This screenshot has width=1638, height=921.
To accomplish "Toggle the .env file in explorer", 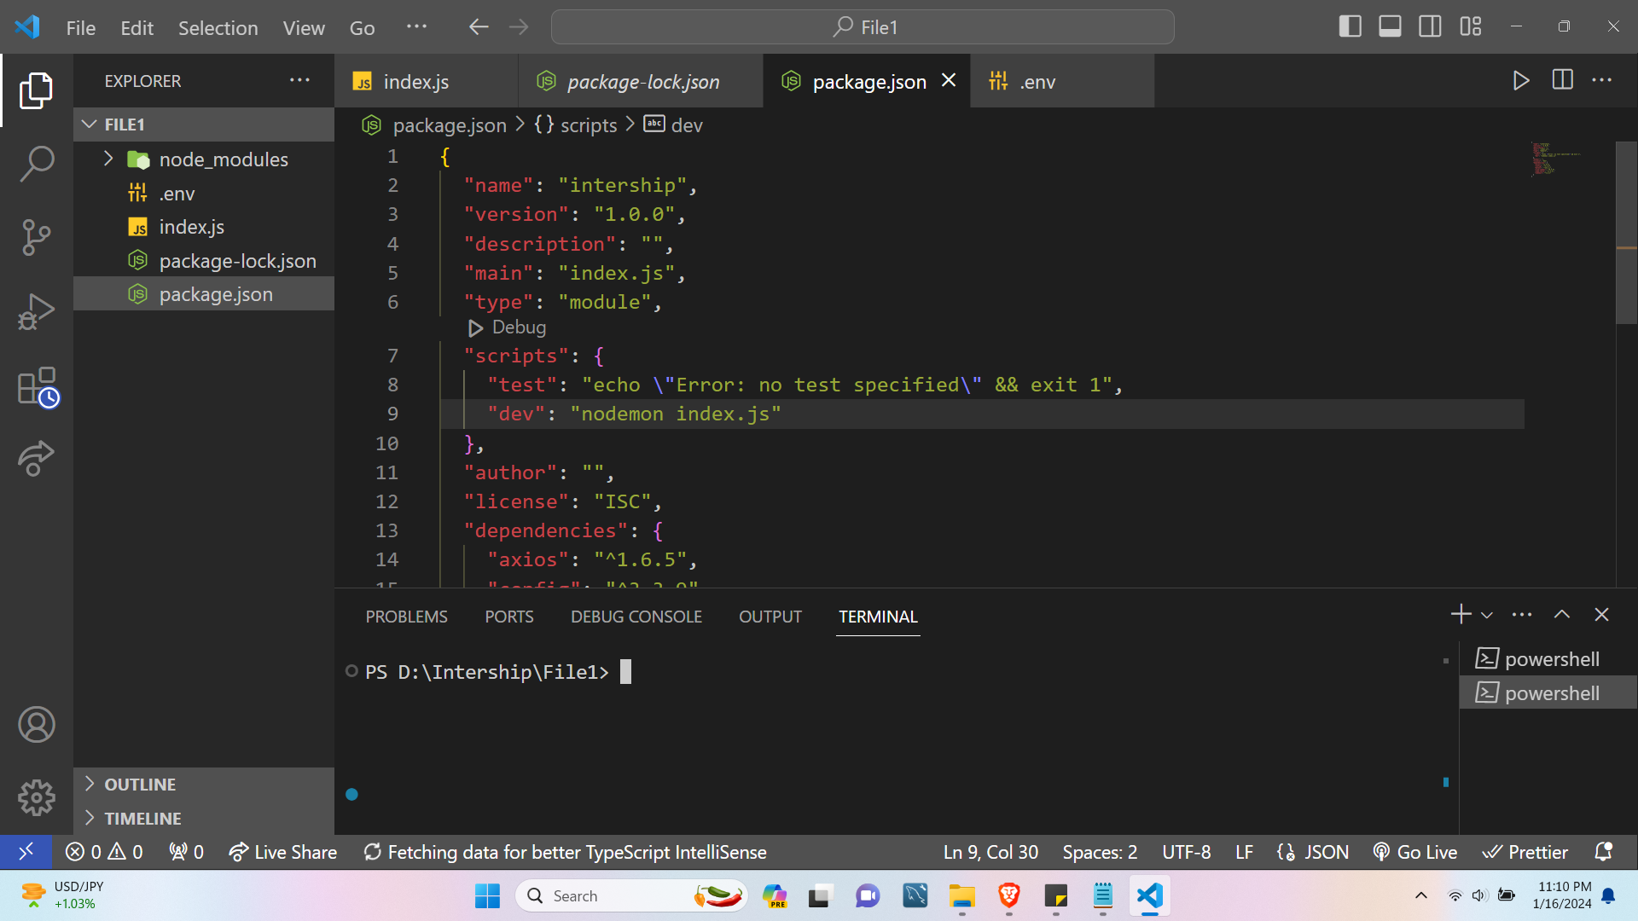I will [176, 192].
